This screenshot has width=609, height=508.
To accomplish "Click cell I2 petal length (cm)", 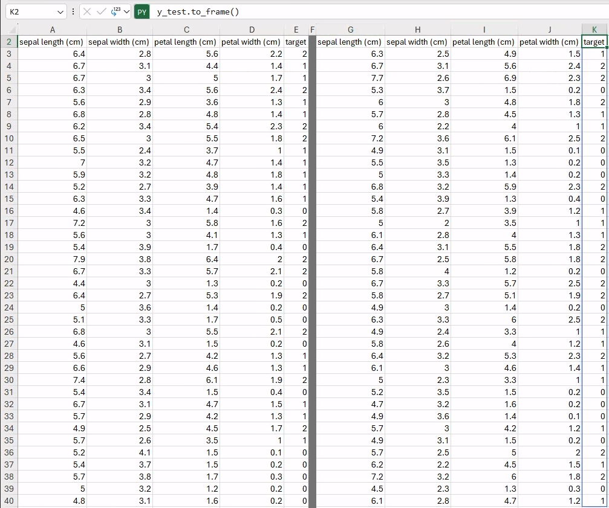I will point(484,42).
